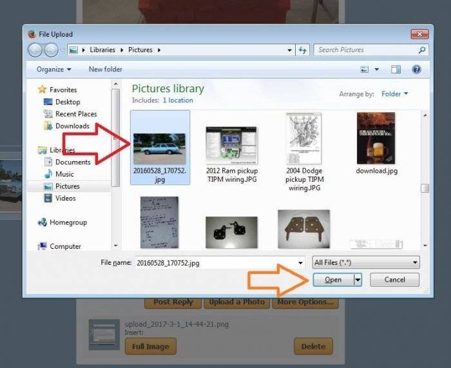The height and width of the screenshot is (368, 451).
Task: Click the Open button's split arrow
Action: (358, 280)
